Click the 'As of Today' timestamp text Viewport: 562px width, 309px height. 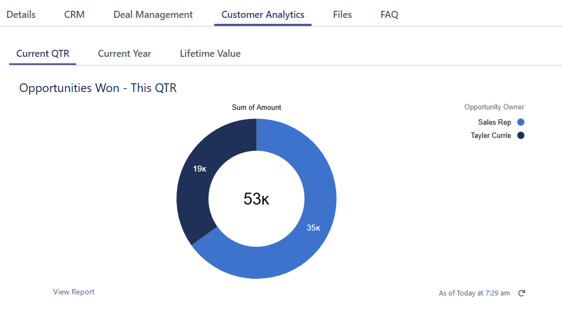tap(474, 293)
